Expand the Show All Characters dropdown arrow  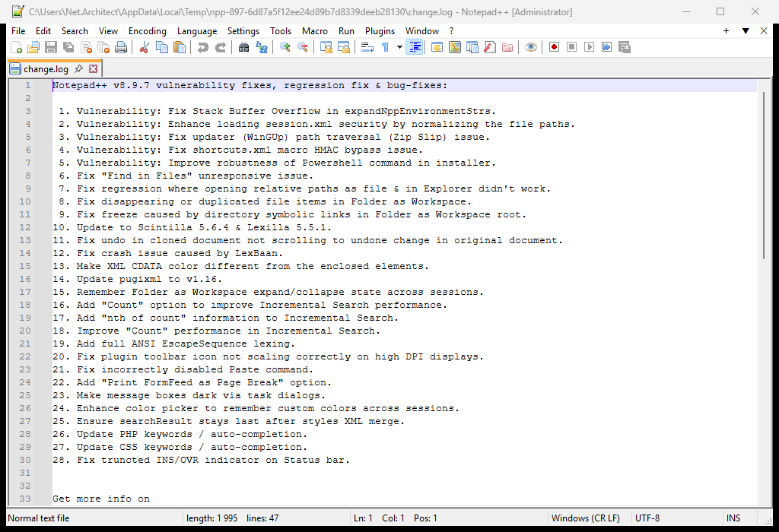tap(399, 48)
